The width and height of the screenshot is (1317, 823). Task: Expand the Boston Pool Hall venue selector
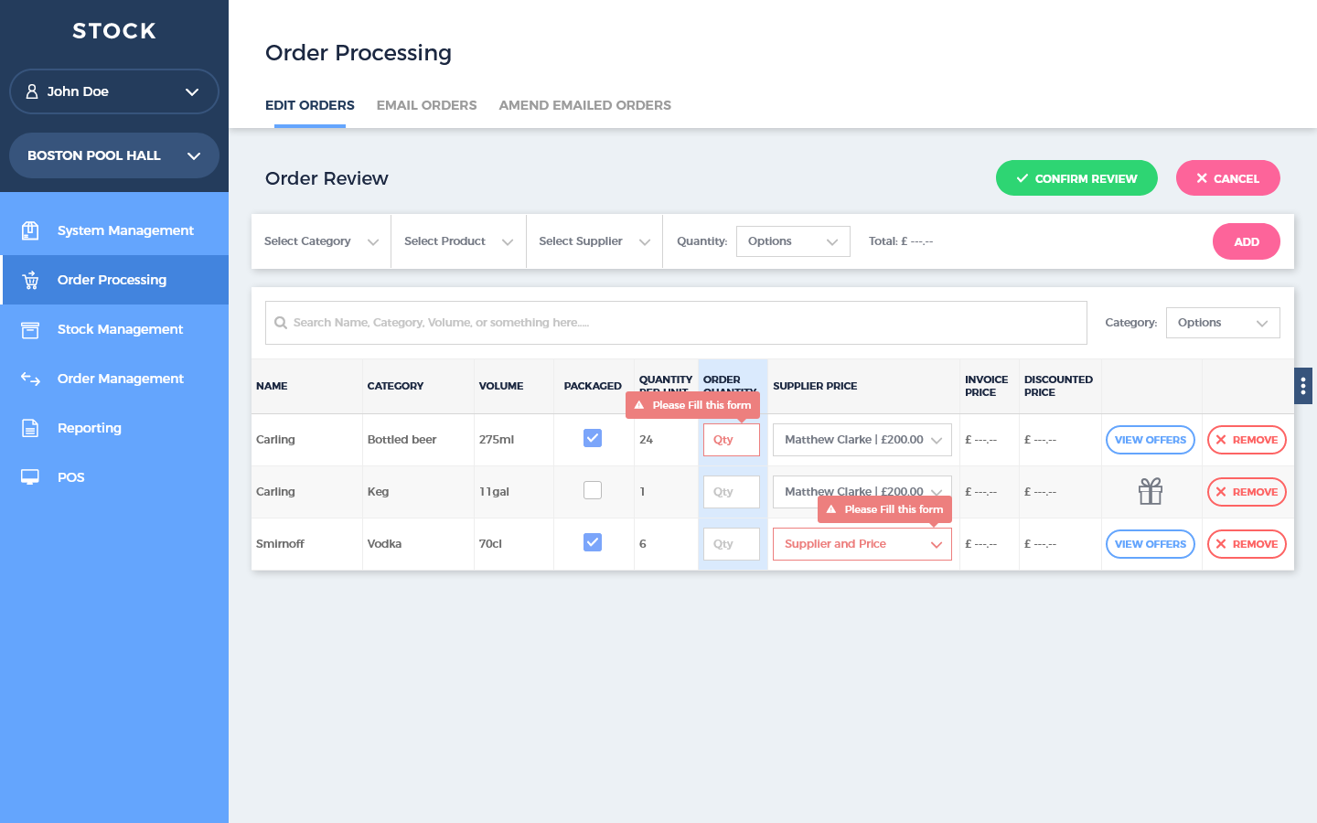[x=114, y=155]
